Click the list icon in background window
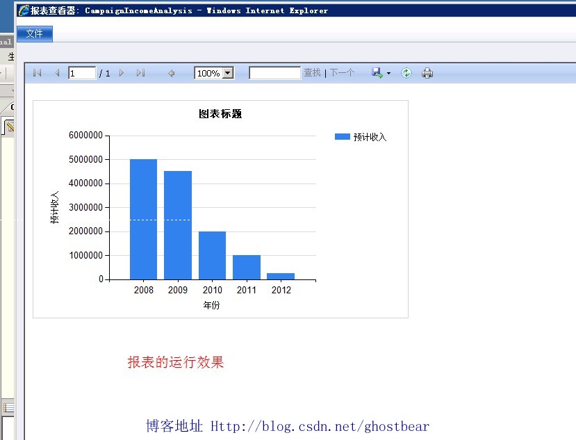This screenshot has width=576, height=440. pos(8,407)
